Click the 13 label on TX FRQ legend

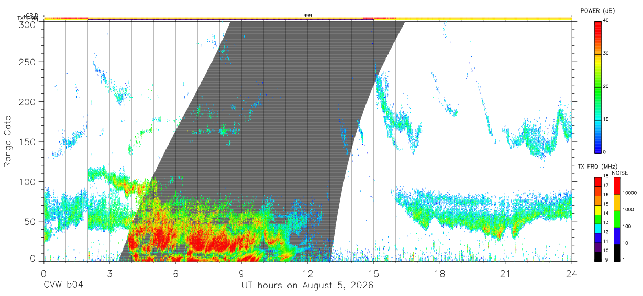[x=605, y=222]
